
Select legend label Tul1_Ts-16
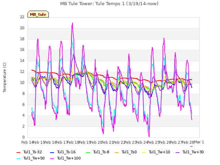click(x=66, y=152)
